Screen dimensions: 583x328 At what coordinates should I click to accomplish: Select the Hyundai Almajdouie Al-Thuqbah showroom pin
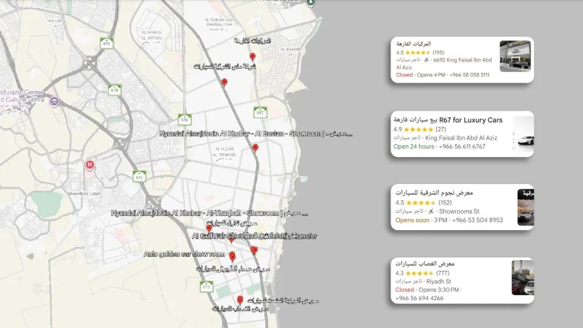[x=209, y=228]
